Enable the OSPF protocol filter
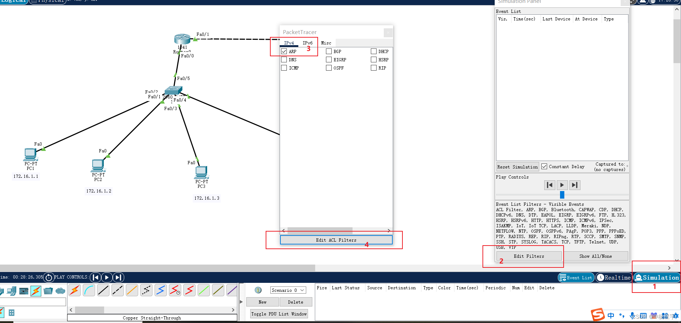Screen dimensions: 681x323 tap(328, 68)
